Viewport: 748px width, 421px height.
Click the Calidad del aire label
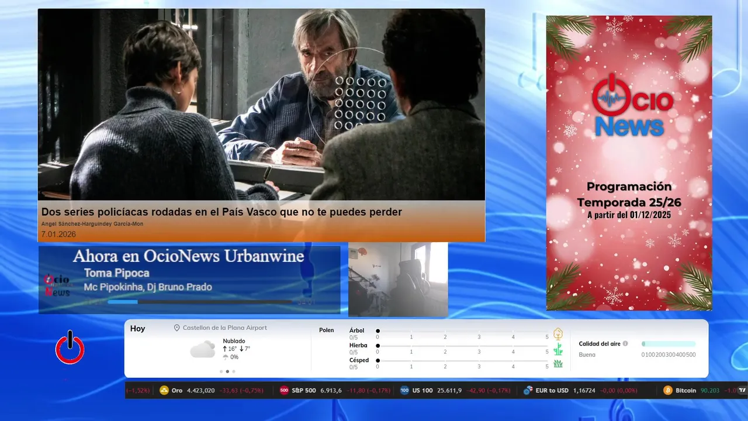[600, 344]
